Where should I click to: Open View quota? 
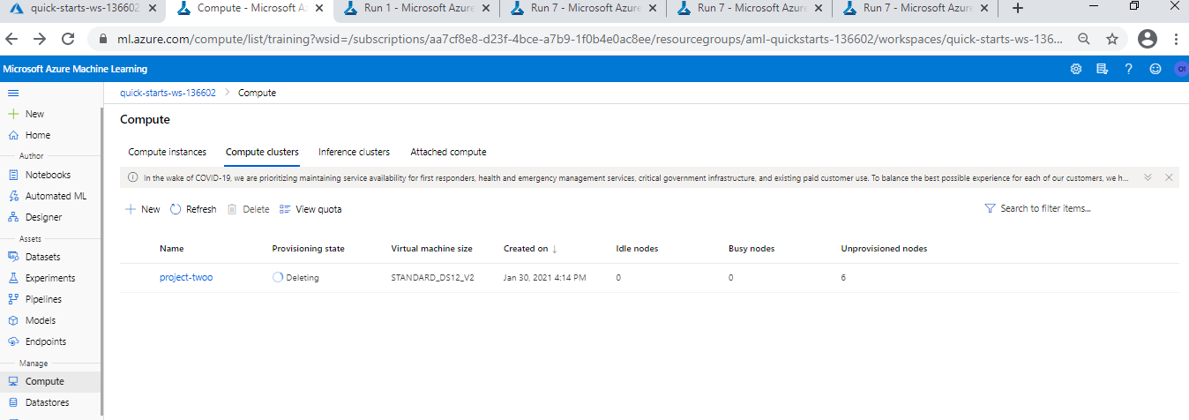click(x=310, y=209)
